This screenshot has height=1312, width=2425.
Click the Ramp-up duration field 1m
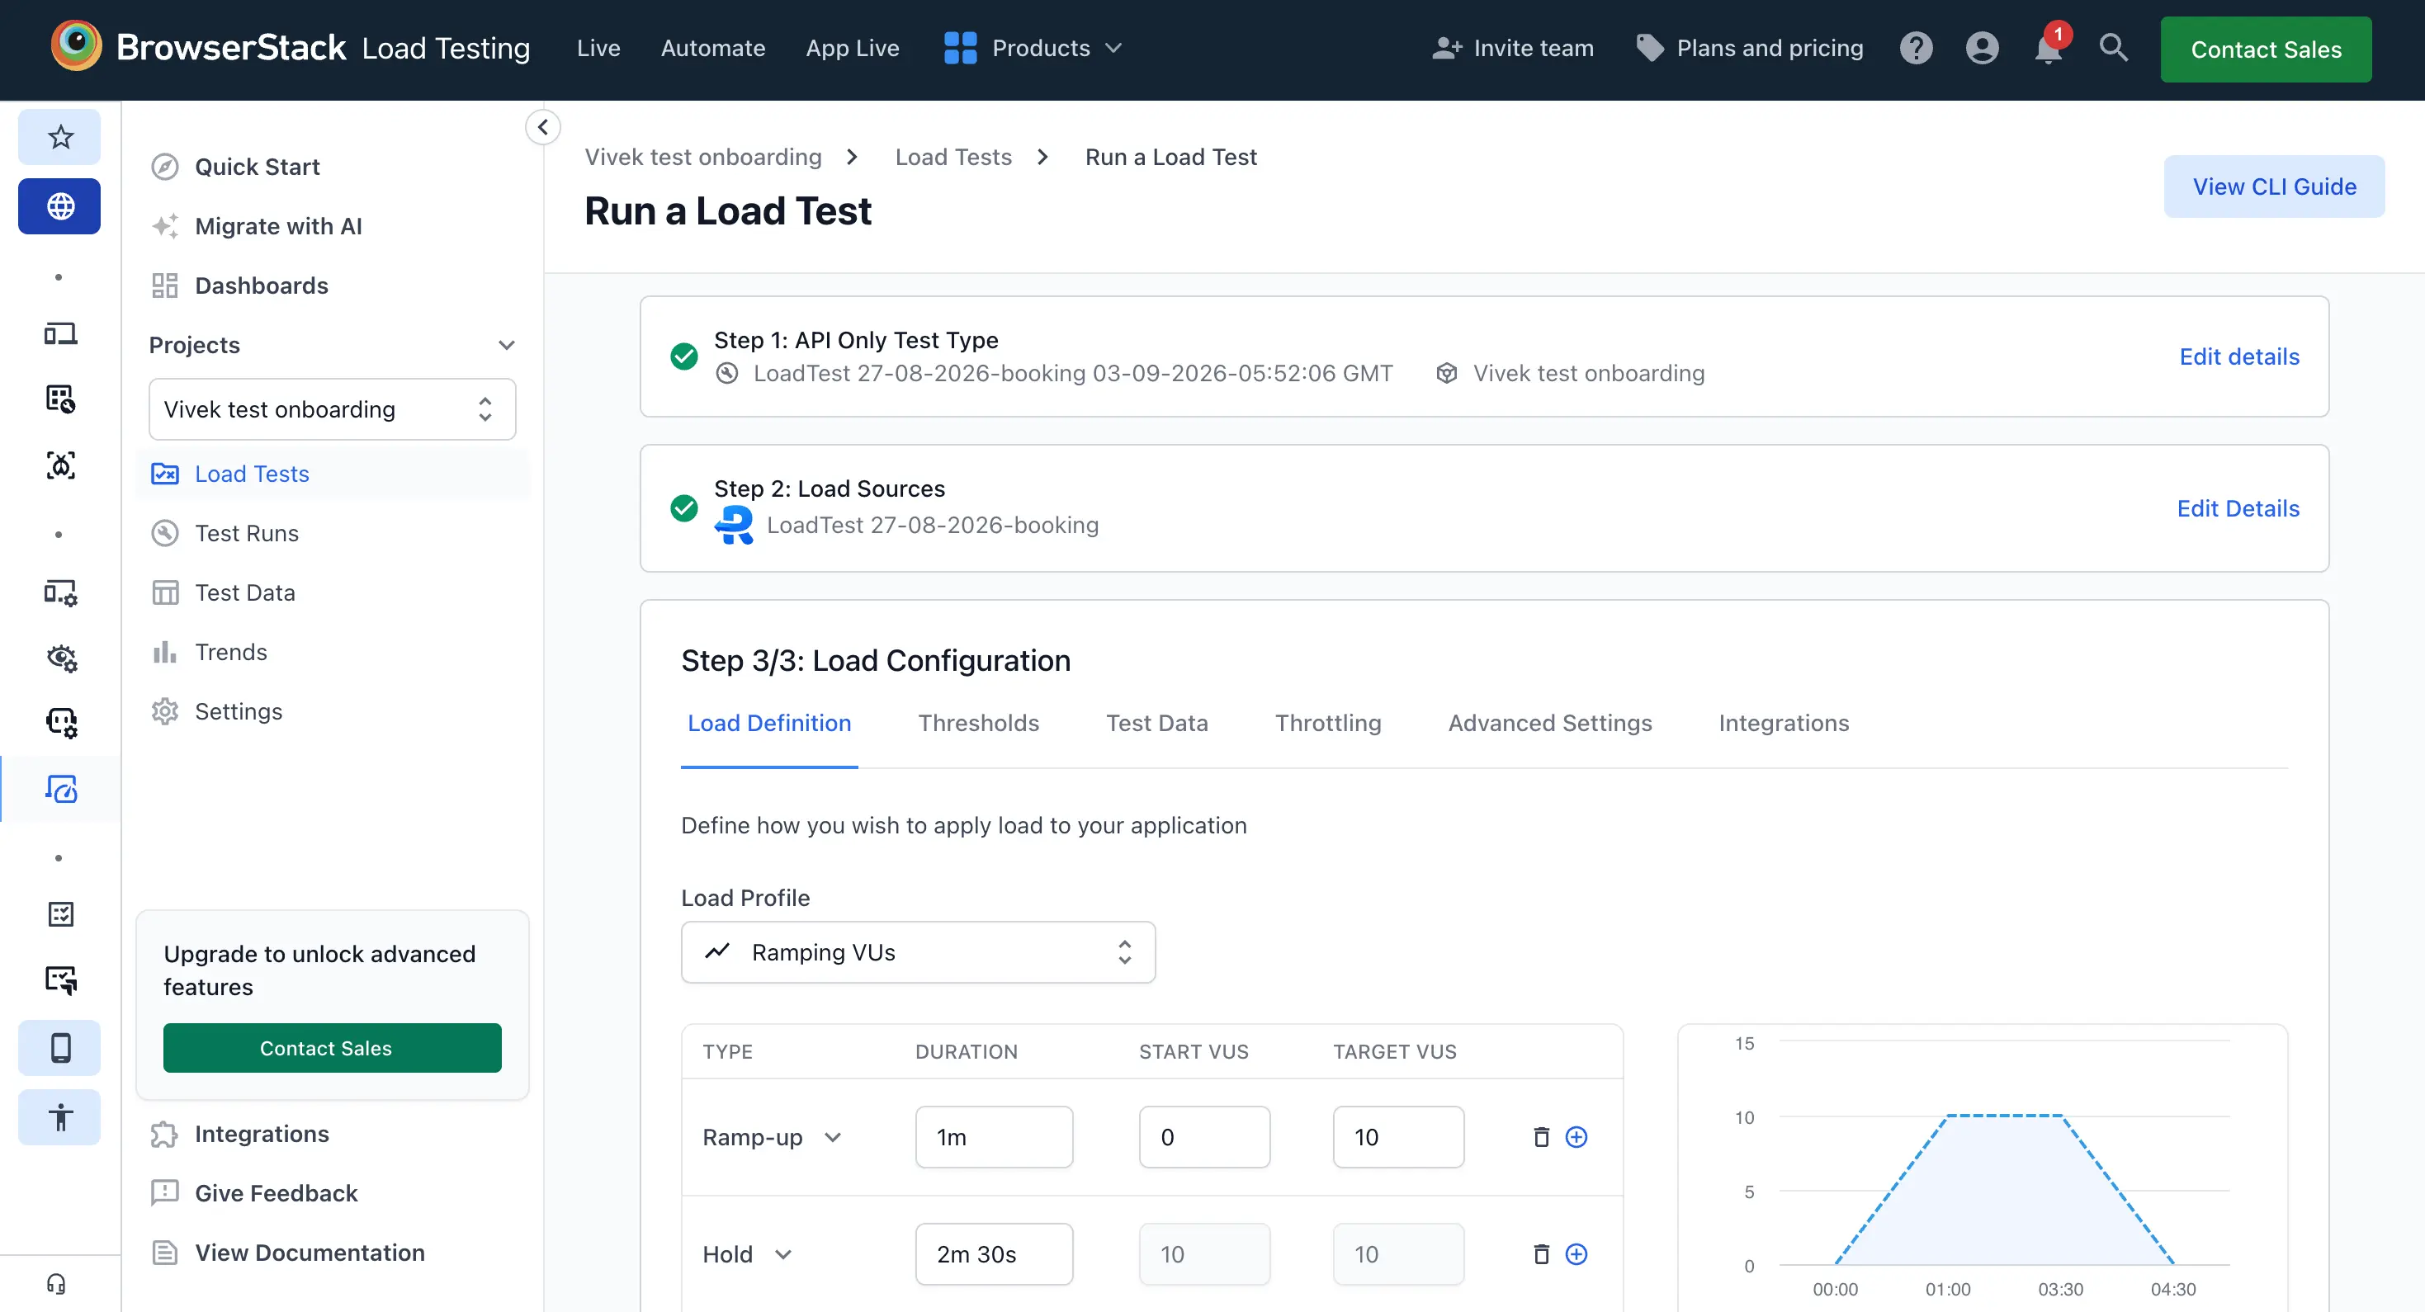(994, 1137)
